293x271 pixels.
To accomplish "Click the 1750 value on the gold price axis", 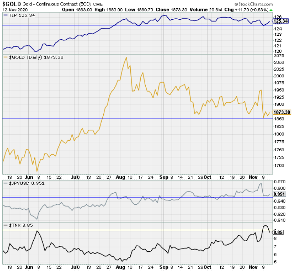I will [279, 150].
